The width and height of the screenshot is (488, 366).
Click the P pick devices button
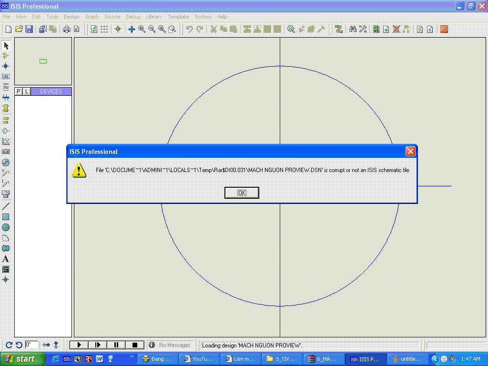pos(19,91)
